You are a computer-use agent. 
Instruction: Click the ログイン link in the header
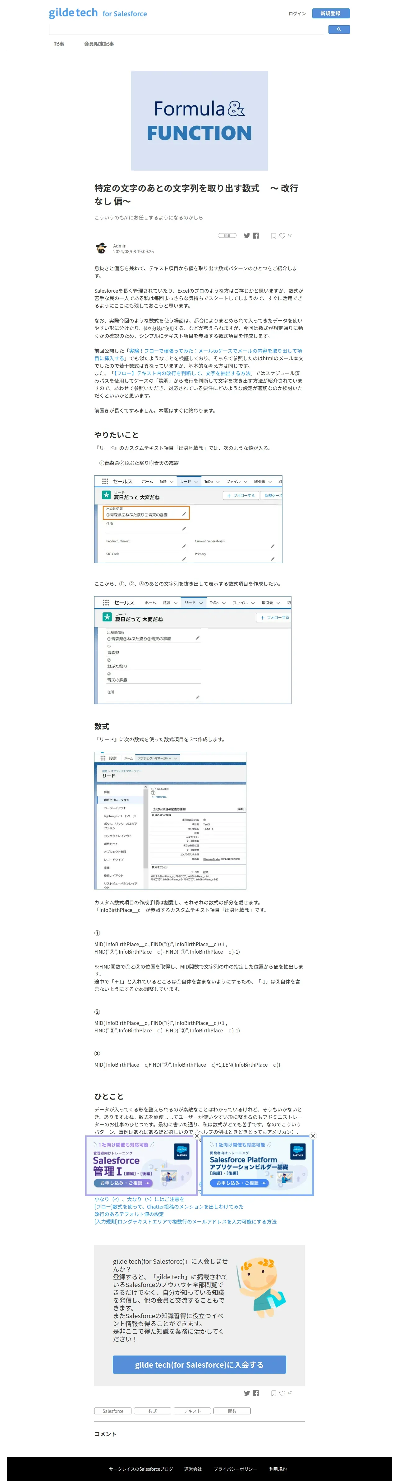tap(297, 13)
